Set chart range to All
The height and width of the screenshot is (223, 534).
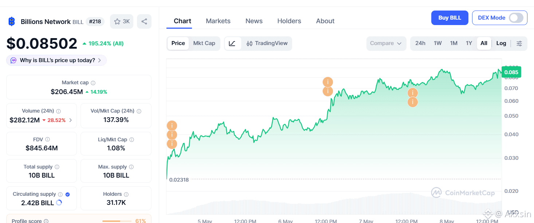(x=484, y=43)
